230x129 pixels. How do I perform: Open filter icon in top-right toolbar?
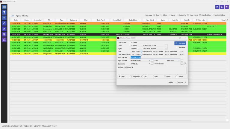[217, 7]
